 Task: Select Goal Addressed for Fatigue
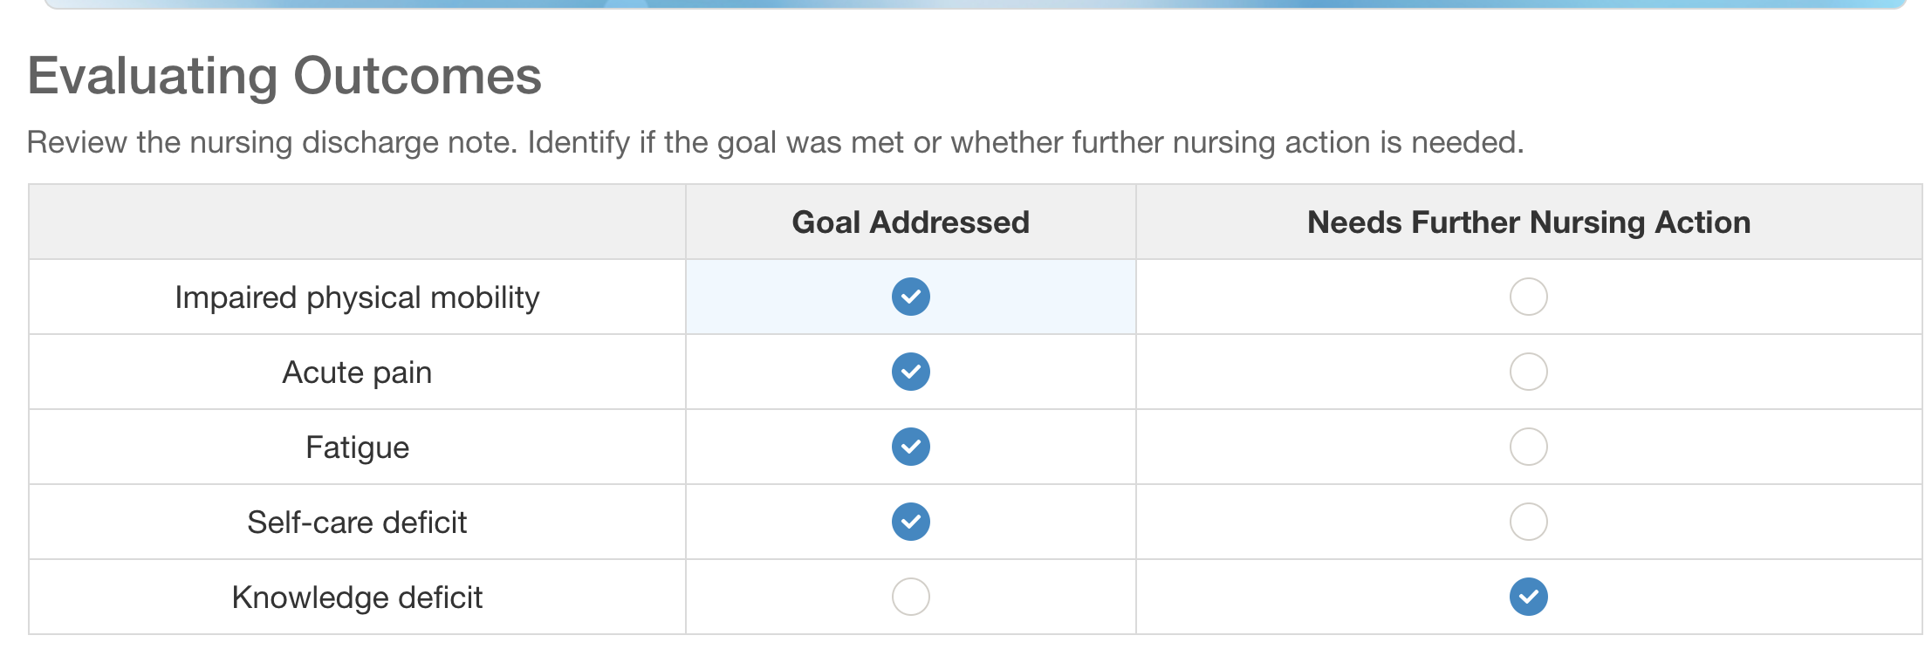[910, 447]
